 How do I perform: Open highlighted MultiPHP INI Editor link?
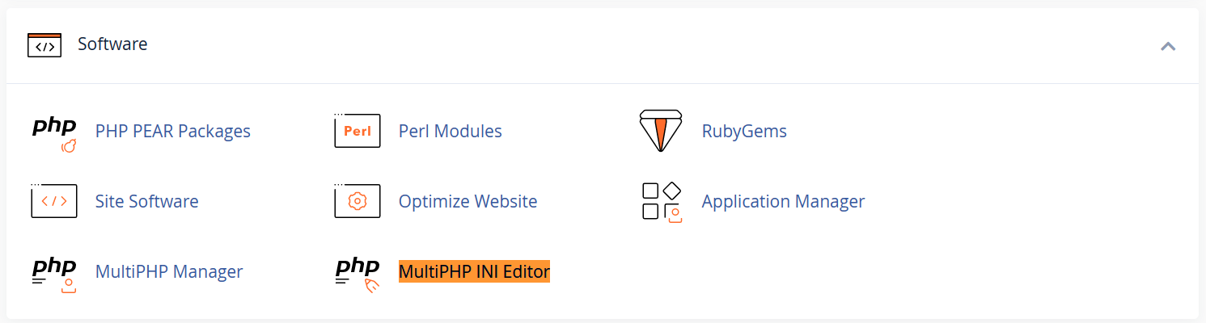474,271
